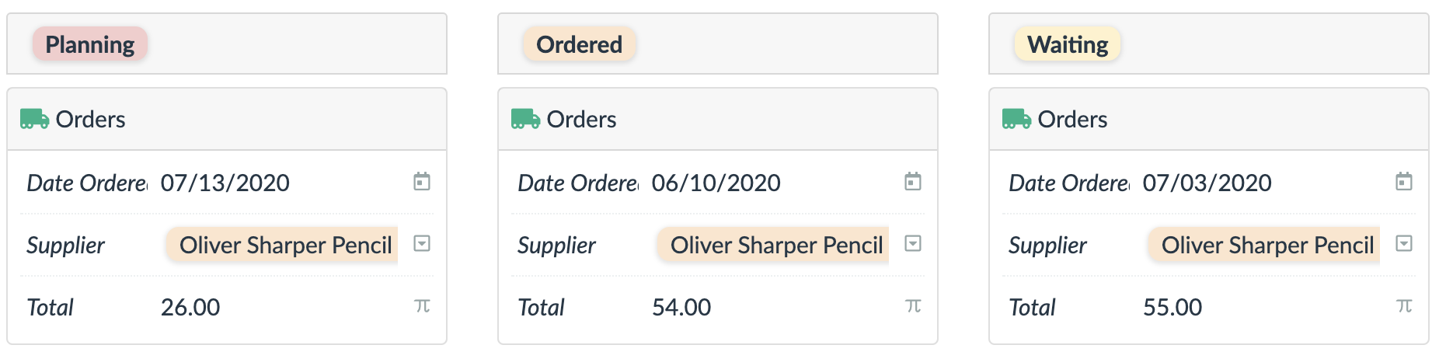
Task: Click the truck icon in Ordered card
Action: pyautogui.click(x=525, y=119)
